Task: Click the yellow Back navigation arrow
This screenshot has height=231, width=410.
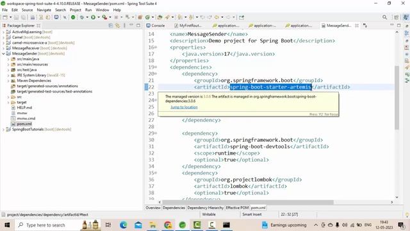Action: point(217,17)
